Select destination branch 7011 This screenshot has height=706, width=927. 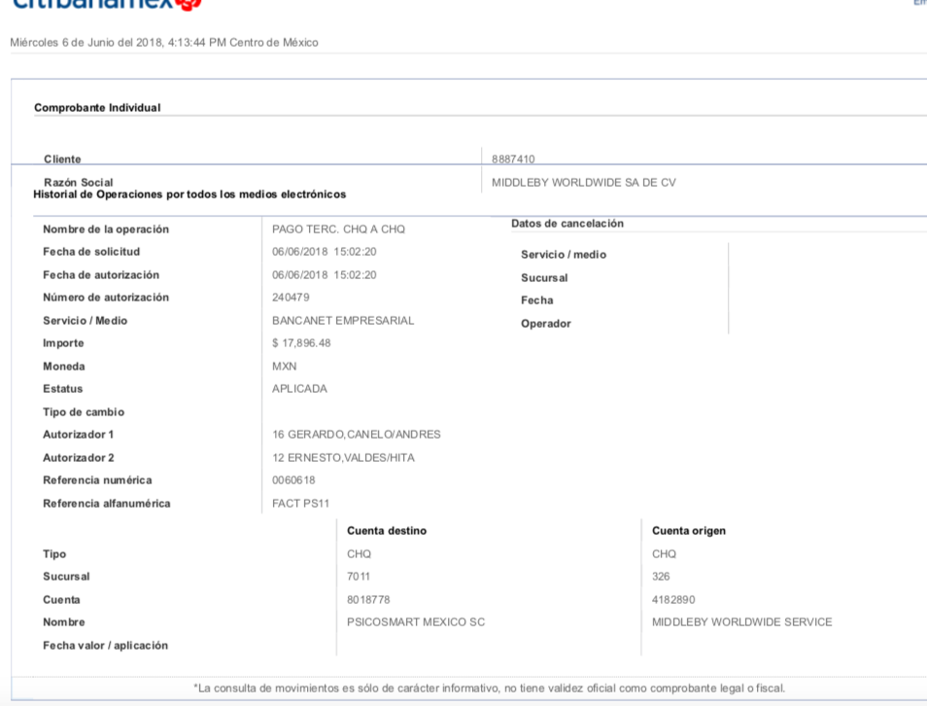(x=359, y=577)
